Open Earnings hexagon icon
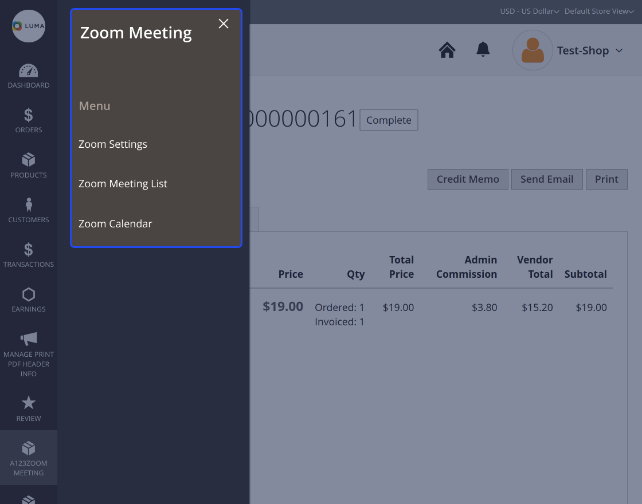The image size is (642, 504). coord(28,294)
